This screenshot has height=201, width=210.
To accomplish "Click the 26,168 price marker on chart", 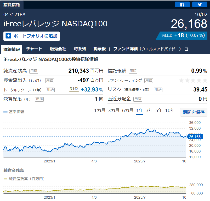I will click(x=195, y=137).
